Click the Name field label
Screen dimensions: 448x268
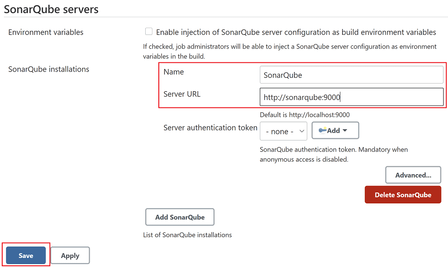click(174, 72)
